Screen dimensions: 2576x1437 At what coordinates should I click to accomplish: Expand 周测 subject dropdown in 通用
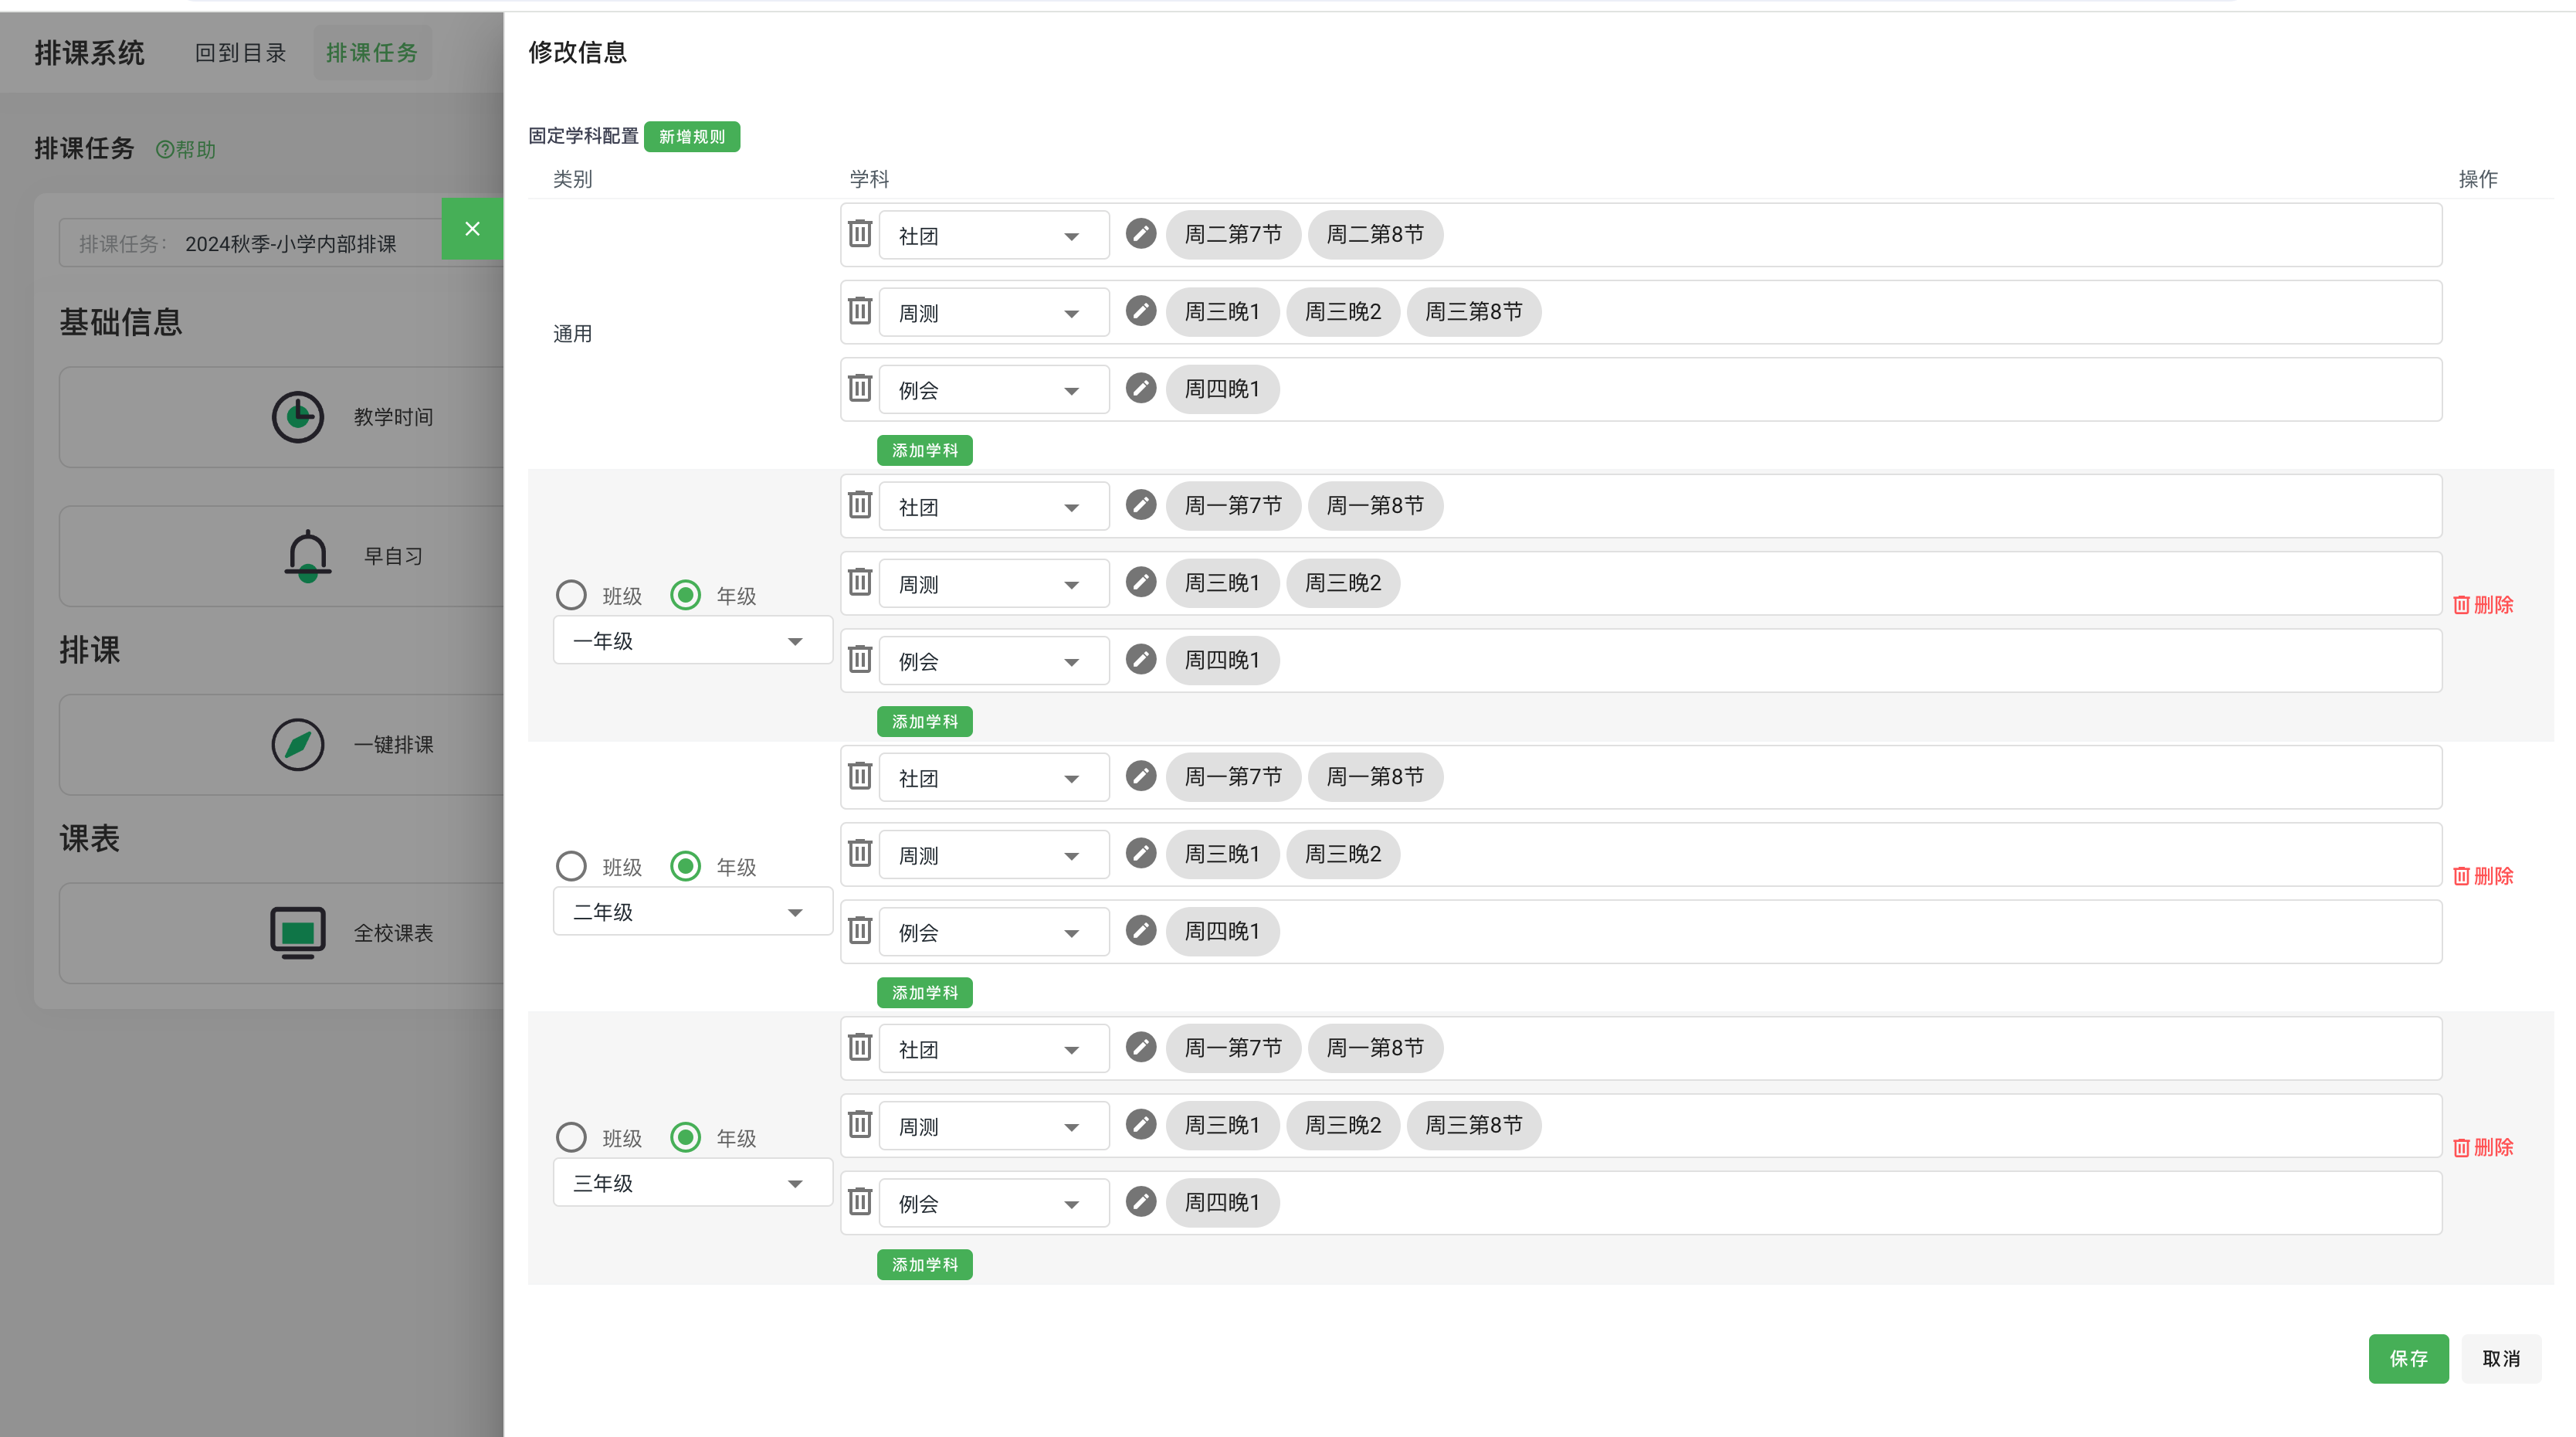click(x=993, y=313)
